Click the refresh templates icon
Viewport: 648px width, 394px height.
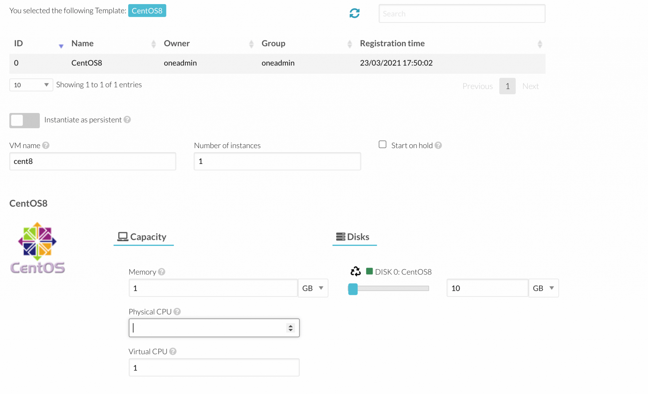point(354,13)
